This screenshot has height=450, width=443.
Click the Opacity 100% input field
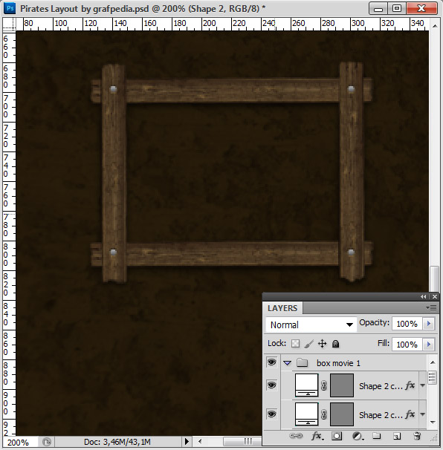[407, 324]
